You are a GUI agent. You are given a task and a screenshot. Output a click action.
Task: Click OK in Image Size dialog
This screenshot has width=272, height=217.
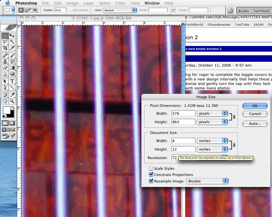click(255, 106)
